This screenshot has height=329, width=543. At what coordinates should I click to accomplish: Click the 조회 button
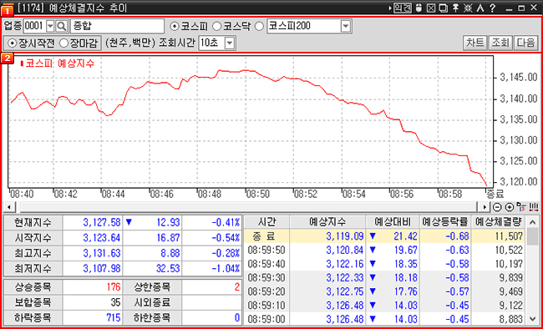pos(500,43)
